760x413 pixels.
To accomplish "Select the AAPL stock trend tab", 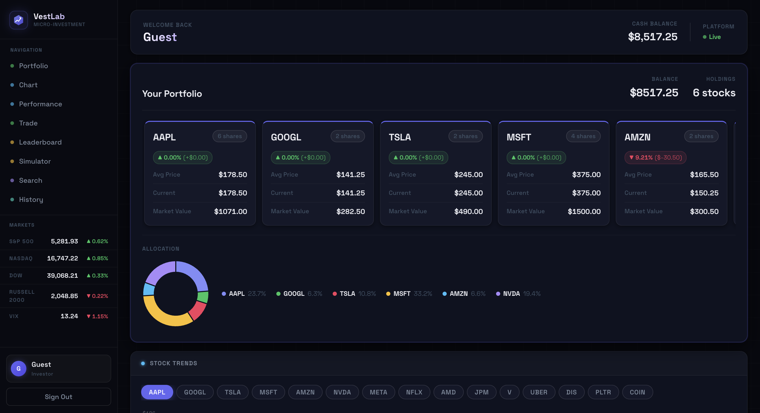I will point(157,392).
